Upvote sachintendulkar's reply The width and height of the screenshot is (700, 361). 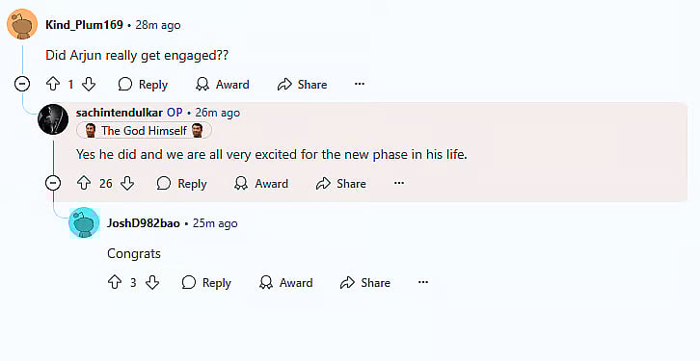(x=84, y=183)
